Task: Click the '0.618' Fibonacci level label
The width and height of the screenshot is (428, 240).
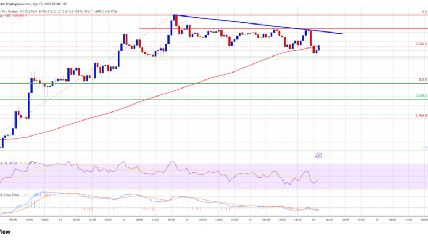Action: [419, 96]
